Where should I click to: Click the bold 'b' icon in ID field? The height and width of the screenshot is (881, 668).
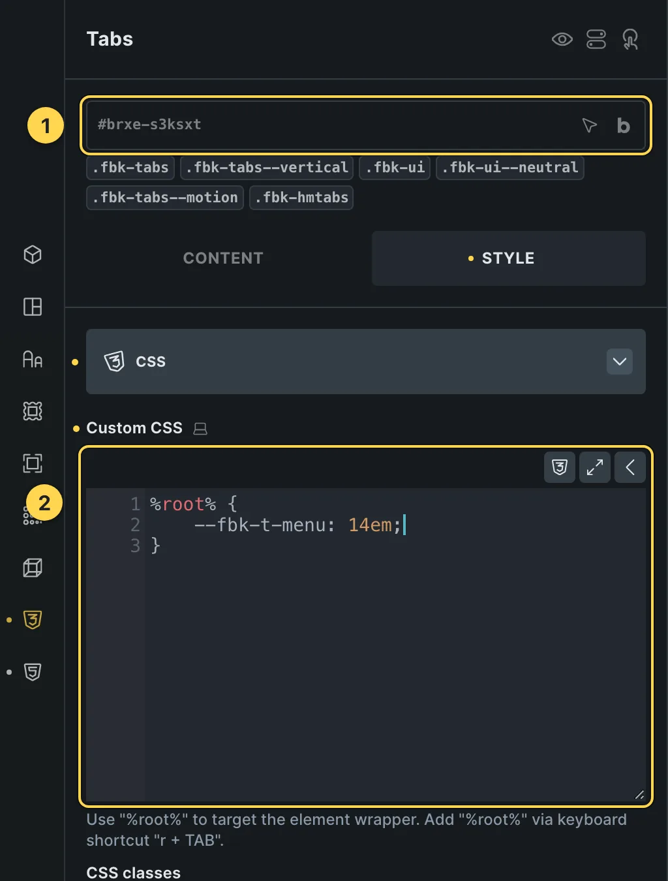coord(624,125)
